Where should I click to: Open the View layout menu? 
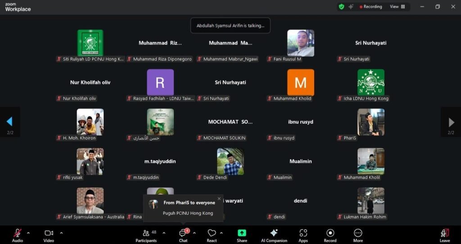(x=397, y=7)
